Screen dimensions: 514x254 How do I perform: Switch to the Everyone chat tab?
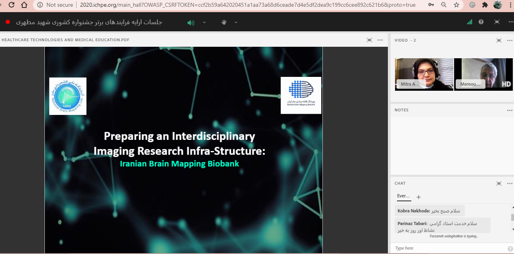tap(404, 196)
